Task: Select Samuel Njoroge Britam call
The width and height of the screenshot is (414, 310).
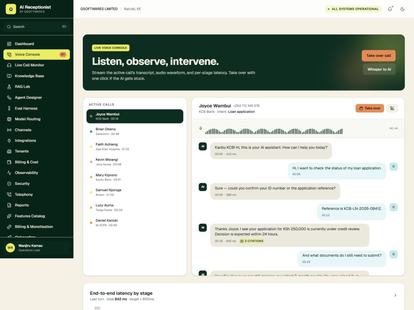Action: (x=135, y=192)
